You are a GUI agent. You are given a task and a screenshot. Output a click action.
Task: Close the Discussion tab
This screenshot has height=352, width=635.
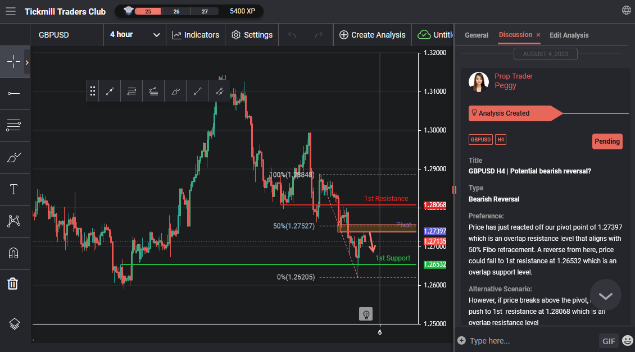click(538, 35)
